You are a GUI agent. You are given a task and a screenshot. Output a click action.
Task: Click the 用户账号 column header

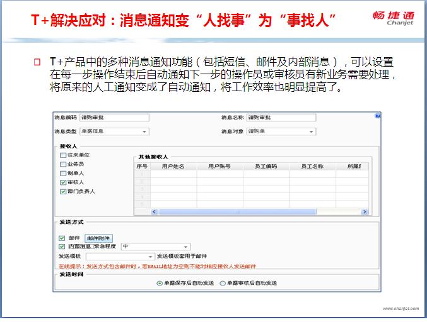[x=219, y=166]
